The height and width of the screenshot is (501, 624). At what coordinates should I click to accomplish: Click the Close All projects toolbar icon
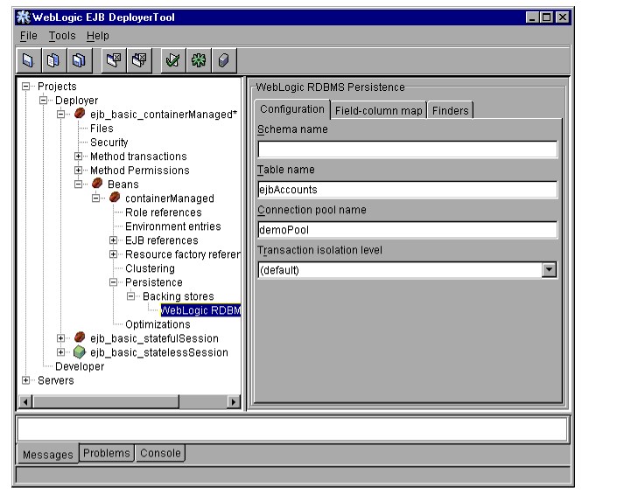tap(139, 60)
